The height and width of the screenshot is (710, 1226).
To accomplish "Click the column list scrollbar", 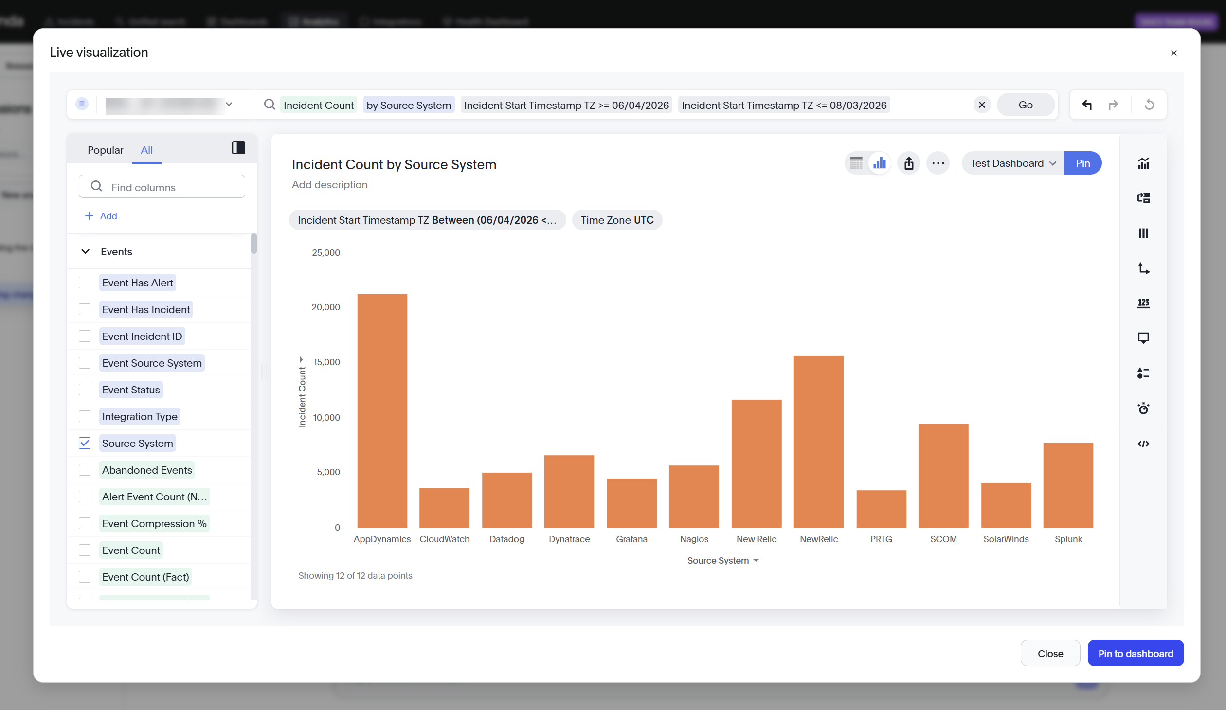I will (x=253, y=244).
